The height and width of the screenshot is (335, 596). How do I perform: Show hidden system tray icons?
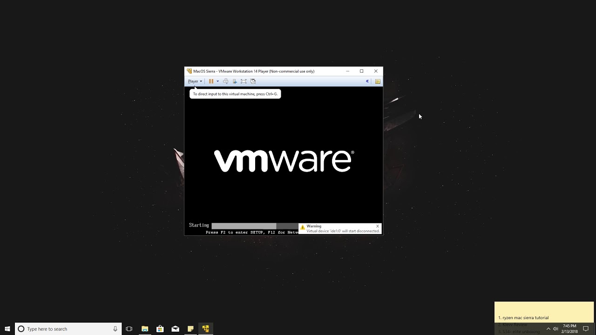click(548, 329)
